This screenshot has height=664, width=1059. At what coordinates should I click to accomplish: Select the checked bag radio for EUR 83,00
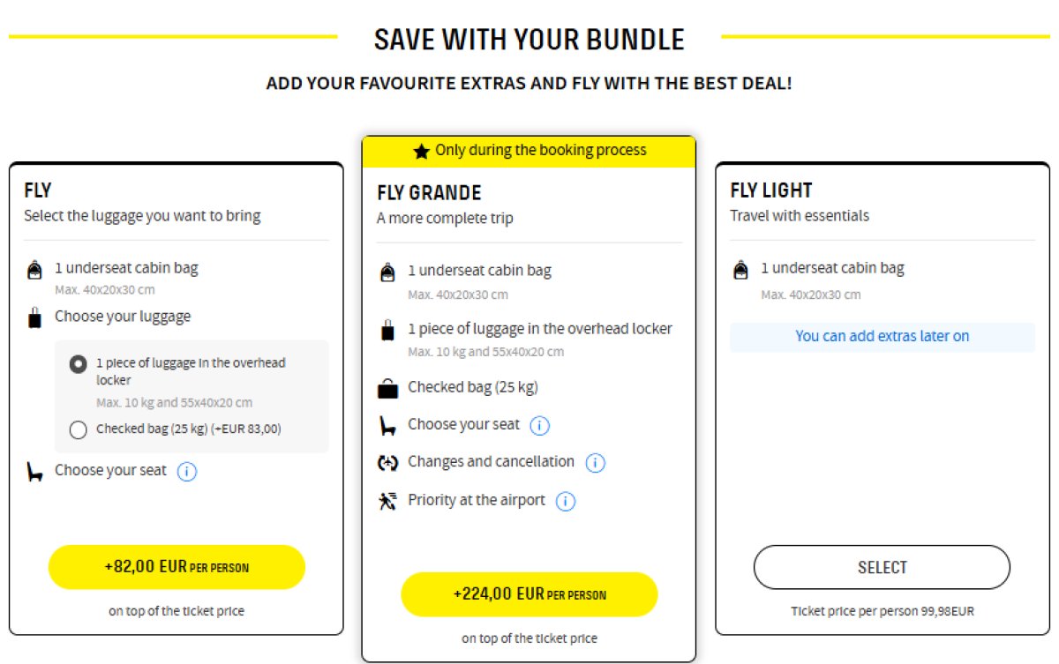[x=78, y=429]
